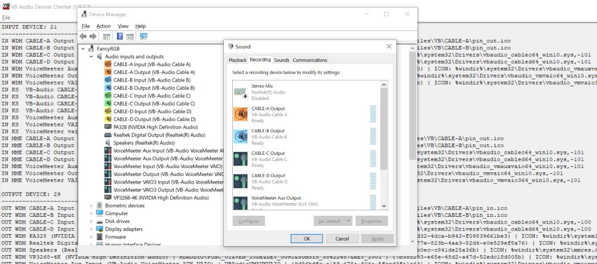Select the CABLE-D Output icon in Sound dialog
The image size is (597, 264).
(x=241, y=182)
